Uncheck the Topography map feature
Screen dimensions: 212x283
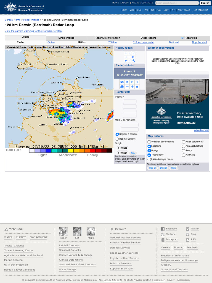(x=149, y=155)
